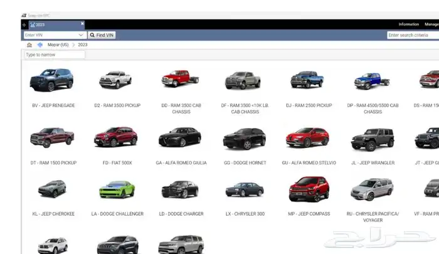Click the 'KL - JEEP CHEROKEE' label
The image size is (439, 254).
(53, 214)
